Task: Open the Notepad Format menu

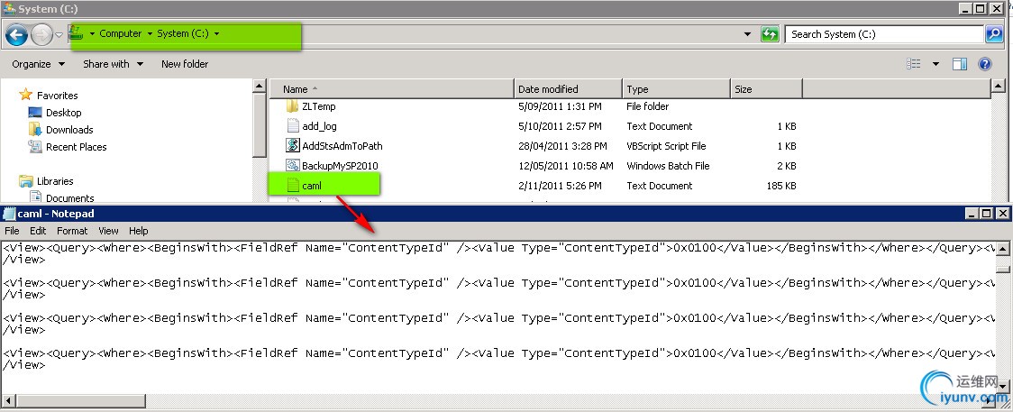Action: 72,231
